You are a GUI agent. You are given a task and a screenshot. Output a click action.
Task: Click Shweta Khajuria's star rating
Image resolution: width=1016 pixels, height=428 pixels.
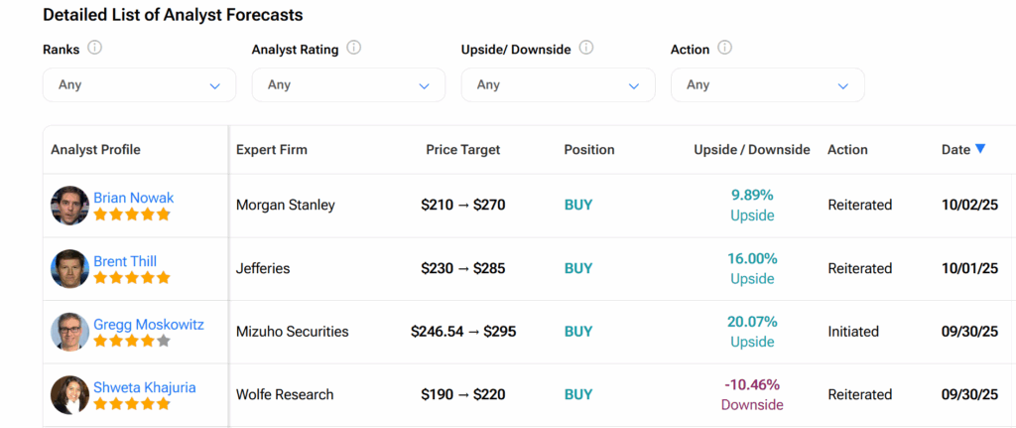pos(132,404)
